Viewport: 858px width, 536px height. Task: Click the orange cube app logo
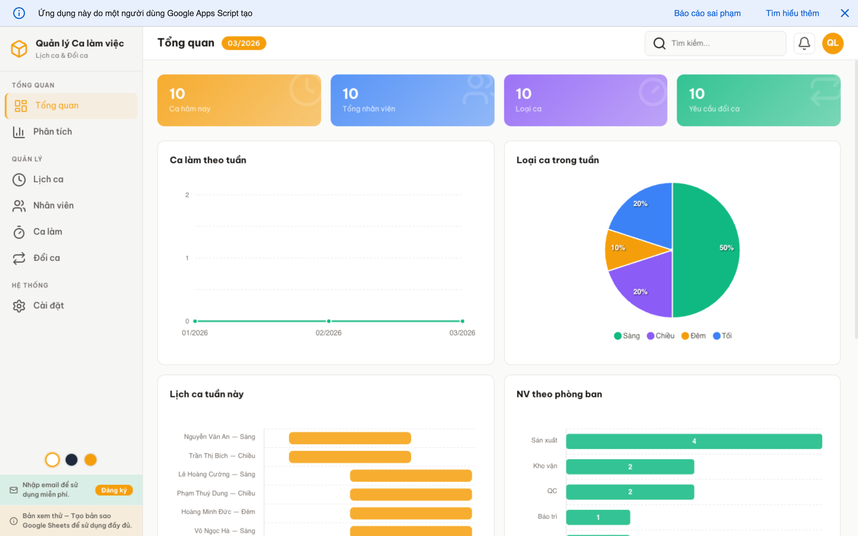[19, 49]
